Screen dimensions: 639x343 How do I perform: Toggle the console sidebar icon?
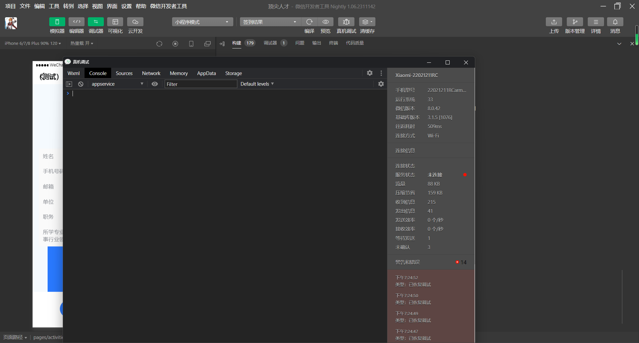tap(69, 84)
